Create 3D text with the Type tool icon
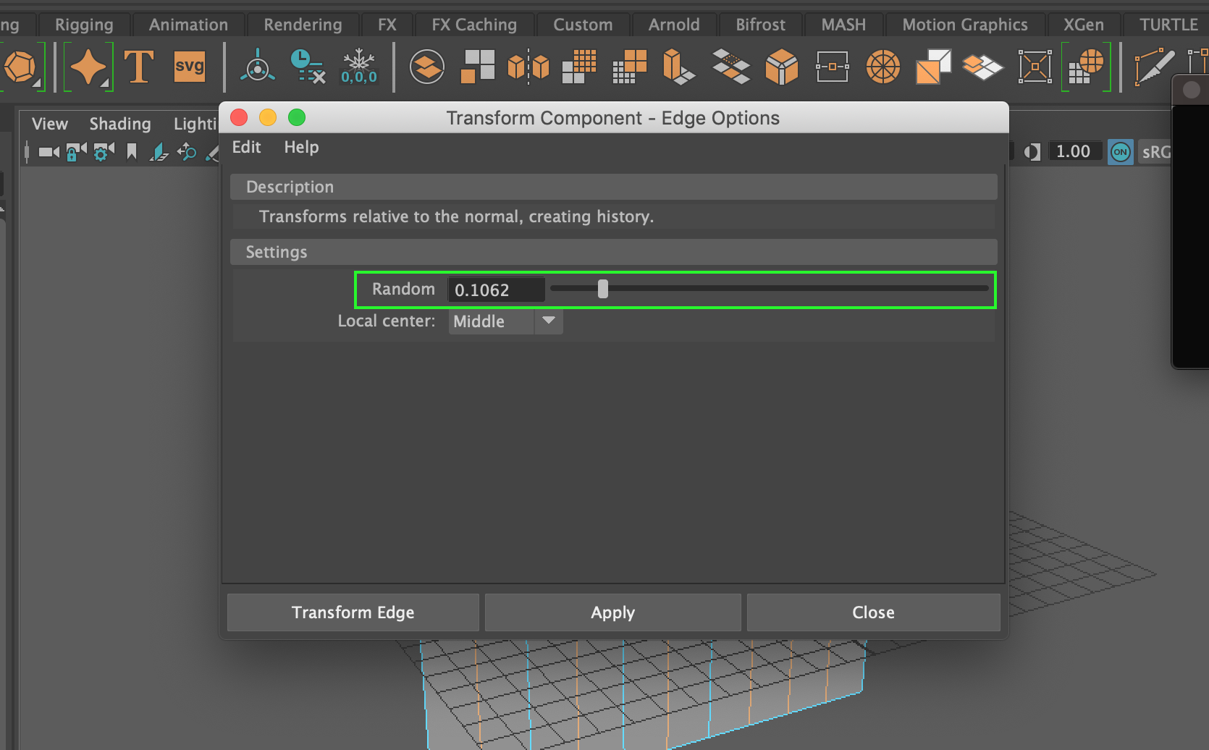This screenshot has height=750, width=1209. point(138,67)
